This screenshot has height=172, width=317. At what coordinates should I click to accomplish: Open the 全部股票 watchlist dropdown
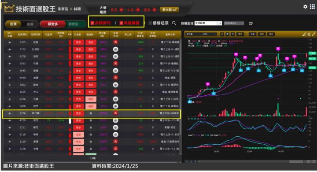[x=208, y=23]
